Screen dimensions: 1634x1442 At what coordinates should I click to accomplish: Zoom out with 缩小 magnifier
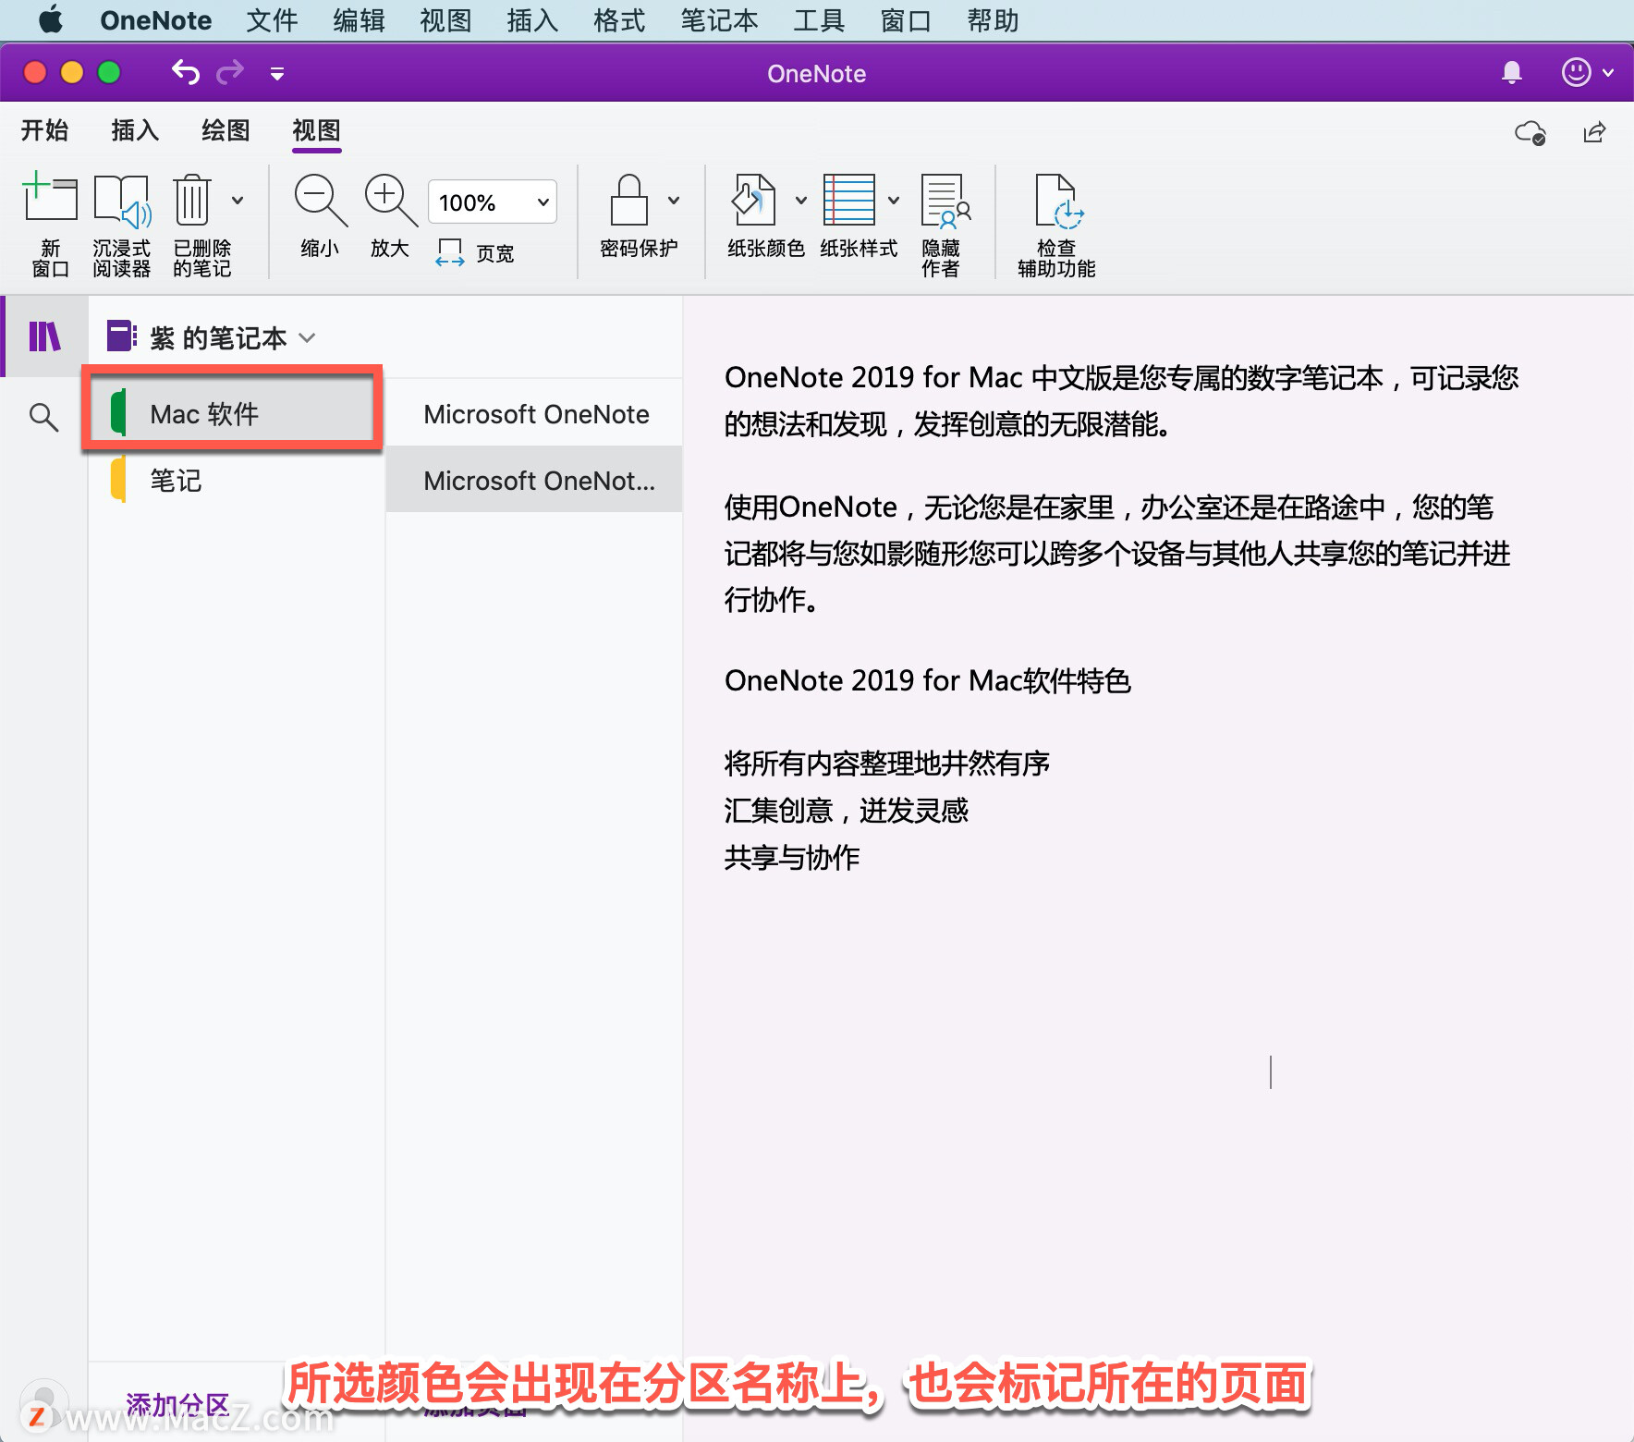(x=320, y=215)
